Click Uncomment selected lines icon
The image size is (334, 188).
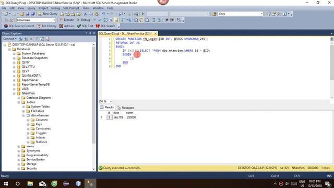159,20
